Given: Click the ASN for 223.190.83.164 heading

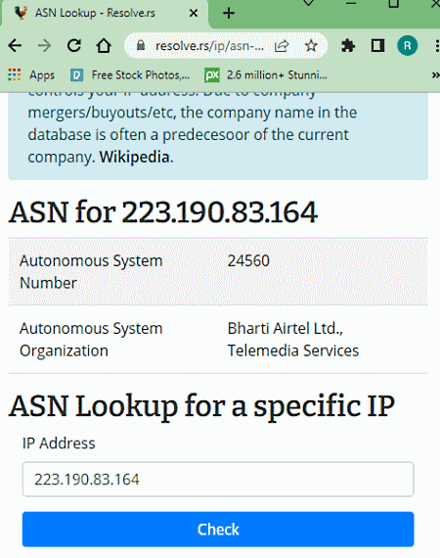Looking at the screenshot, I should coord(163,212).
